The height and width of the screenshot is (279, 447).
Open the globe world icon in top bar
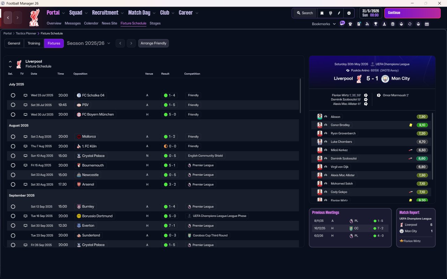[330, 13]
